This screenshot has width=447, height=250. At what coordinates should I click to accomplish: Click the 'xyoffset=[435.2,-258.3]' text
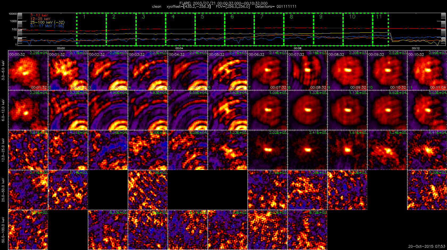tap(189, 7)
